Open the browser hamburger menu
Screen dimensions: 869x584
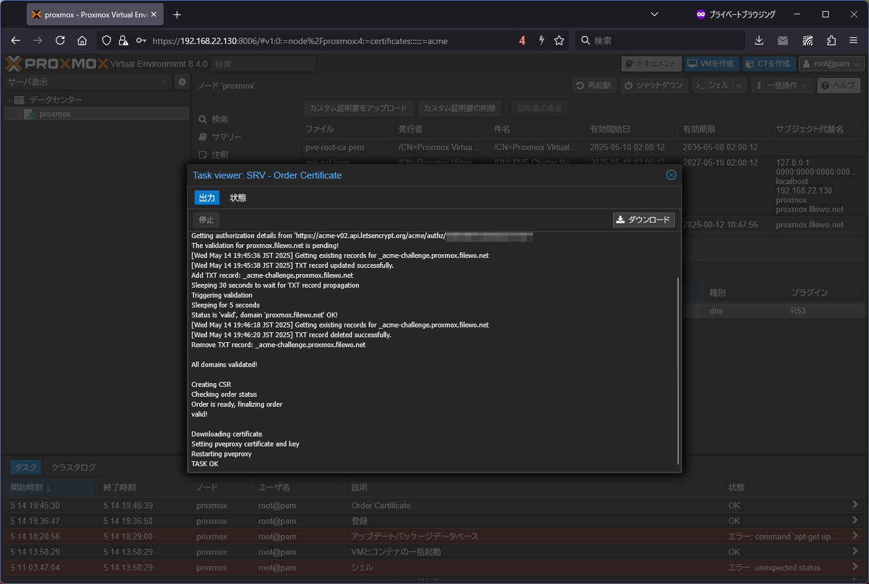[x=854, y=40]
